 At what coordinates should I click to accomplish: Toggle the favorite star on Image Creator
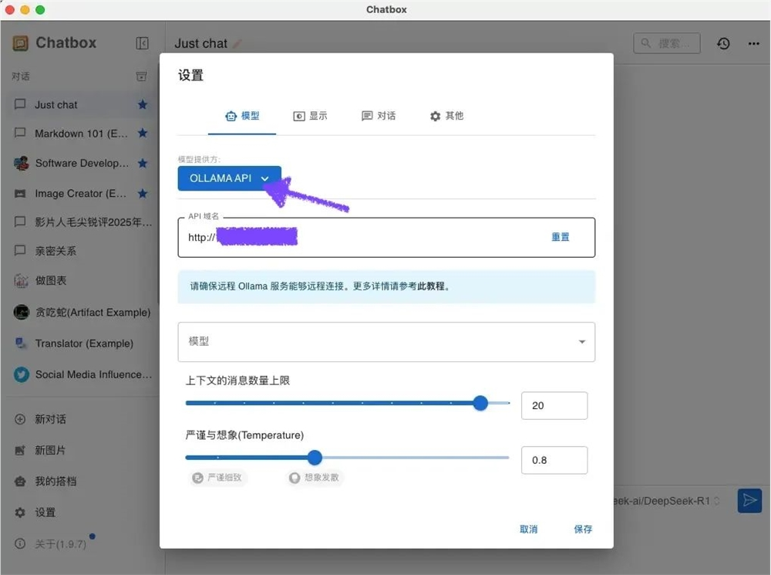click(141, 194)
